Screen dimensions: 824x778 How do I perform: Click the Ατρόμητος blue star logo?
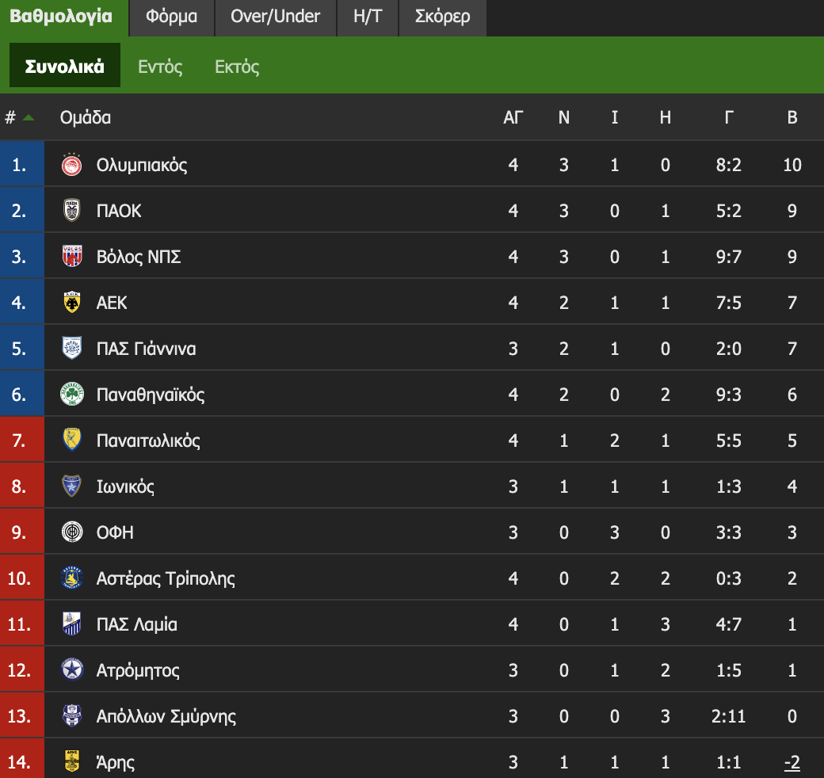[72, 670]
